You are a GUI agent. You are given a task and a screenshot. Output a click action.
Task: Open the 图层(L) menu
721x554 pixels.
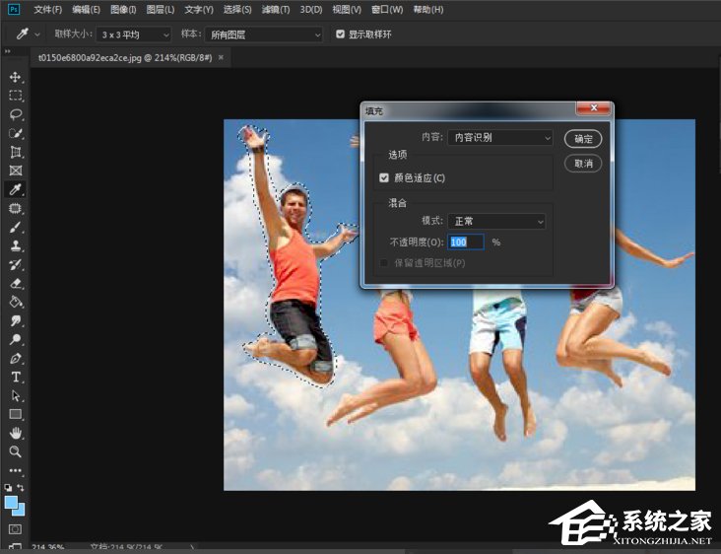[x=161, y=10]
